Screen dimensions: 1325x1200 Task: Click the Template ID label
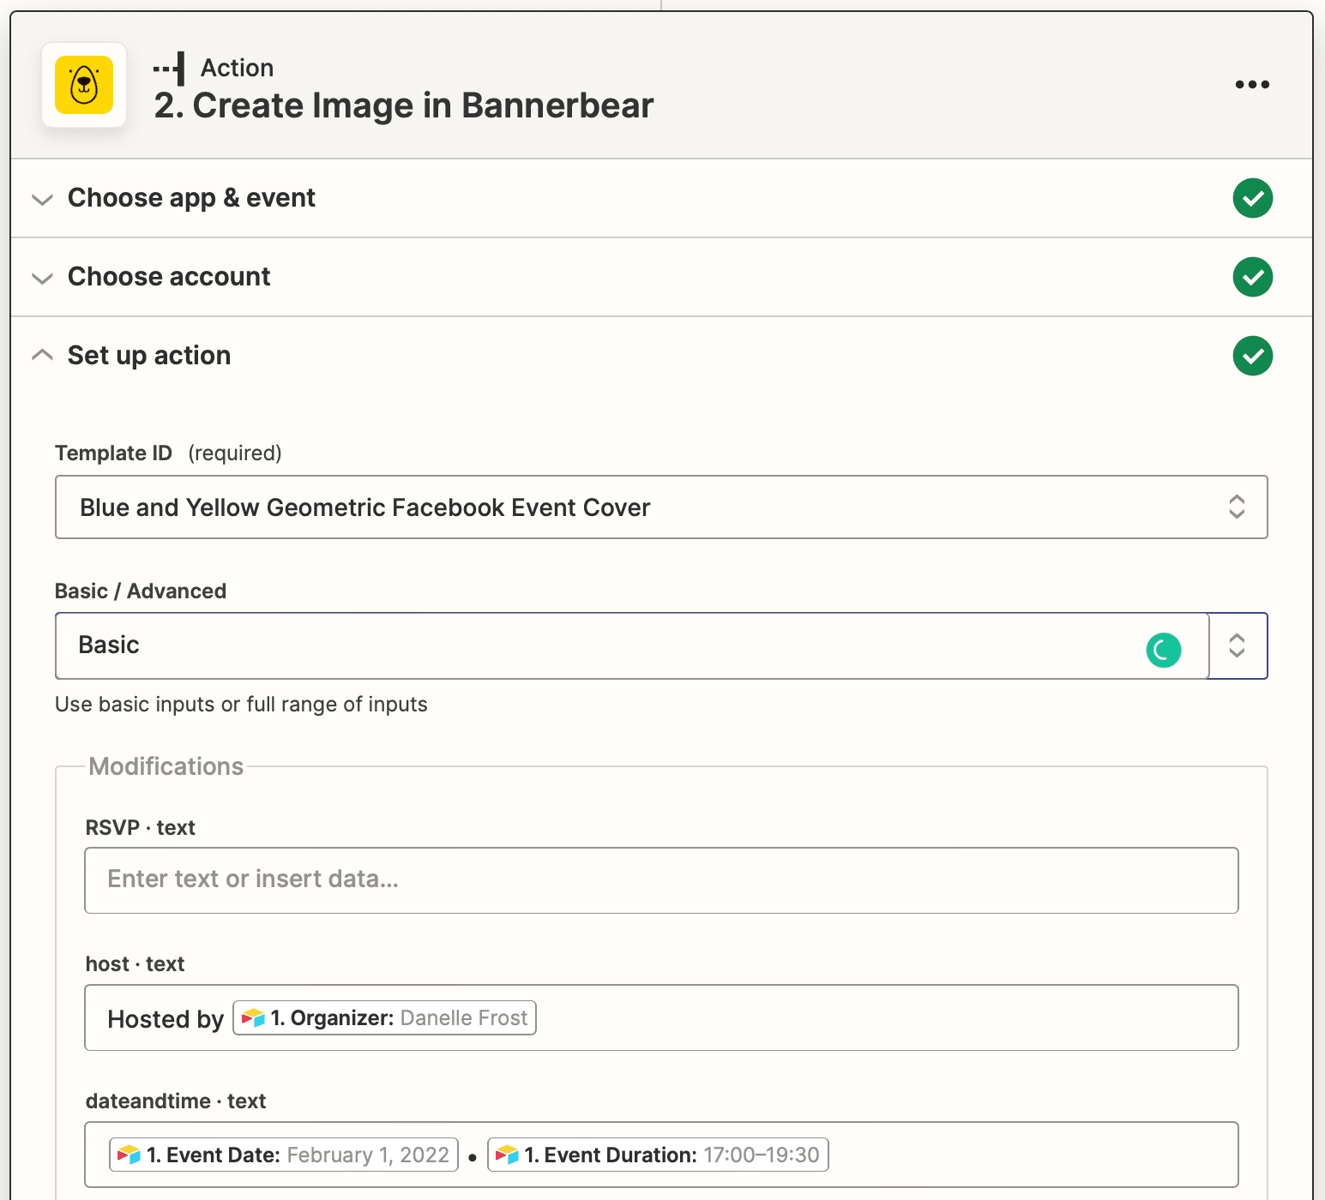coord(113,453)
